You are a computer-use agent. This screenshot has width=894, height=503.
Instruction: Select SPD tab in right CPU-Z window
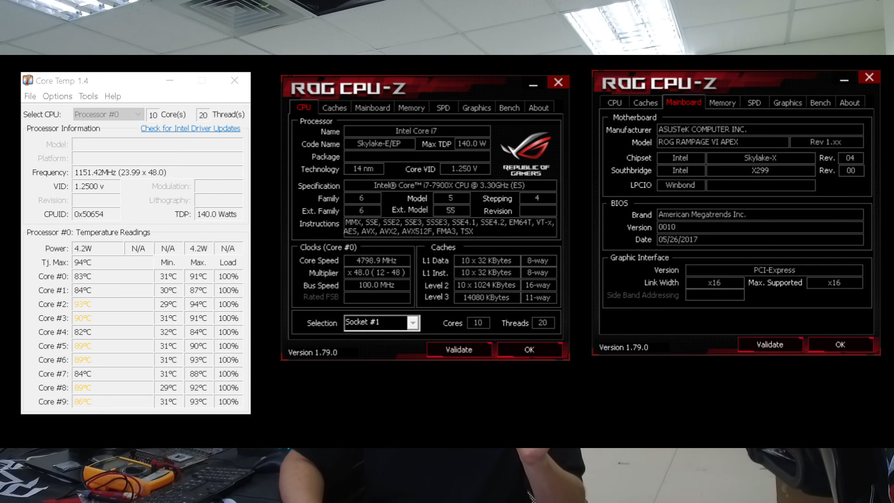pyautogui.click(x=754, y=103)
